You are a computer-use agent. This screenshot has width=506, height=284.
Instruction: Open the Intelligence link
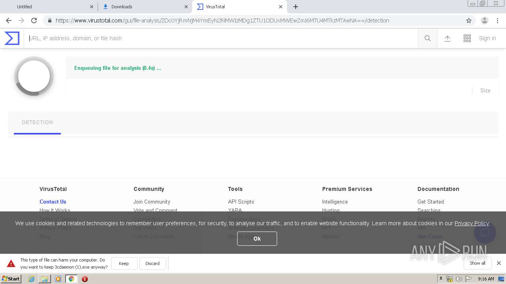pyautogui.click(x=335, y=202)
